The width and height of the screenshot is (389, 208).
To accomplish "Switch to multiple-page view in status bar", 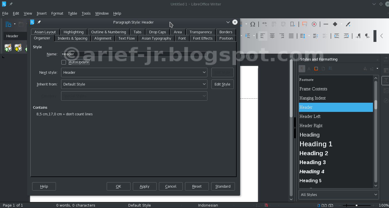I will tap(324, 205).
